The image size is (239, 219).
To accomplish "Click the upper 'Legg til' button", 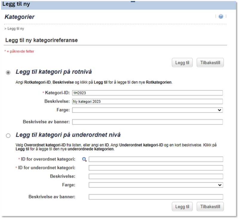I will [x=182, y=63].
